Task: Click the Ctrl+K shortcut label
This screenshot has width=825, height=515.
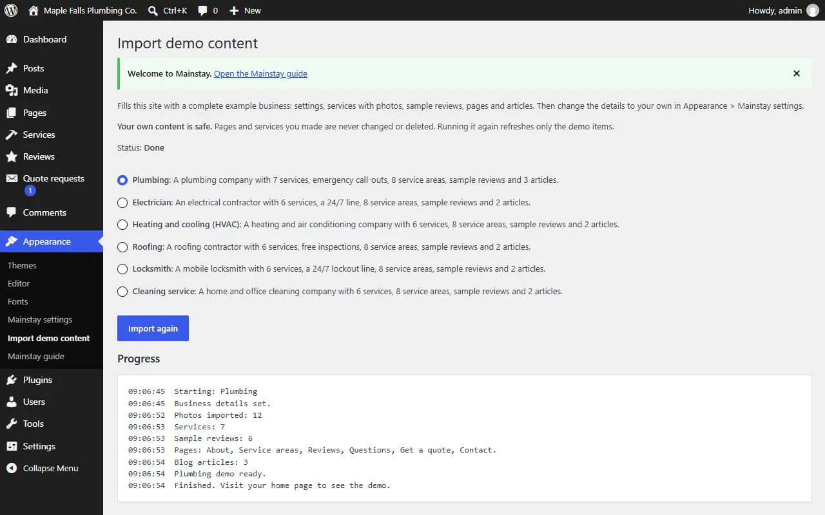Action: click(x=175, y=10)
